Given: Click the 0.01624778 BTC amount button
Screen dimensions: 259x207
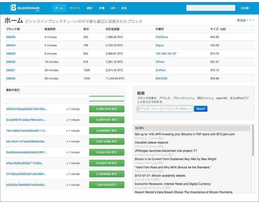Looking at the screenshot, I should pos(107,163).
